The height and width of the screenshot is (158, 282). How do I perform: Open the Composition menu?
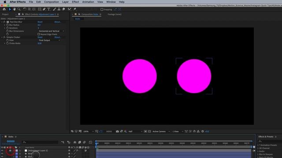(x=52, y=2)
